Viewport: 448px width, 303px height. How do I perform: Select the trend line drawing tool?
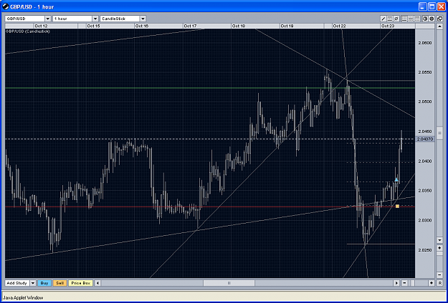click(383, 19)
